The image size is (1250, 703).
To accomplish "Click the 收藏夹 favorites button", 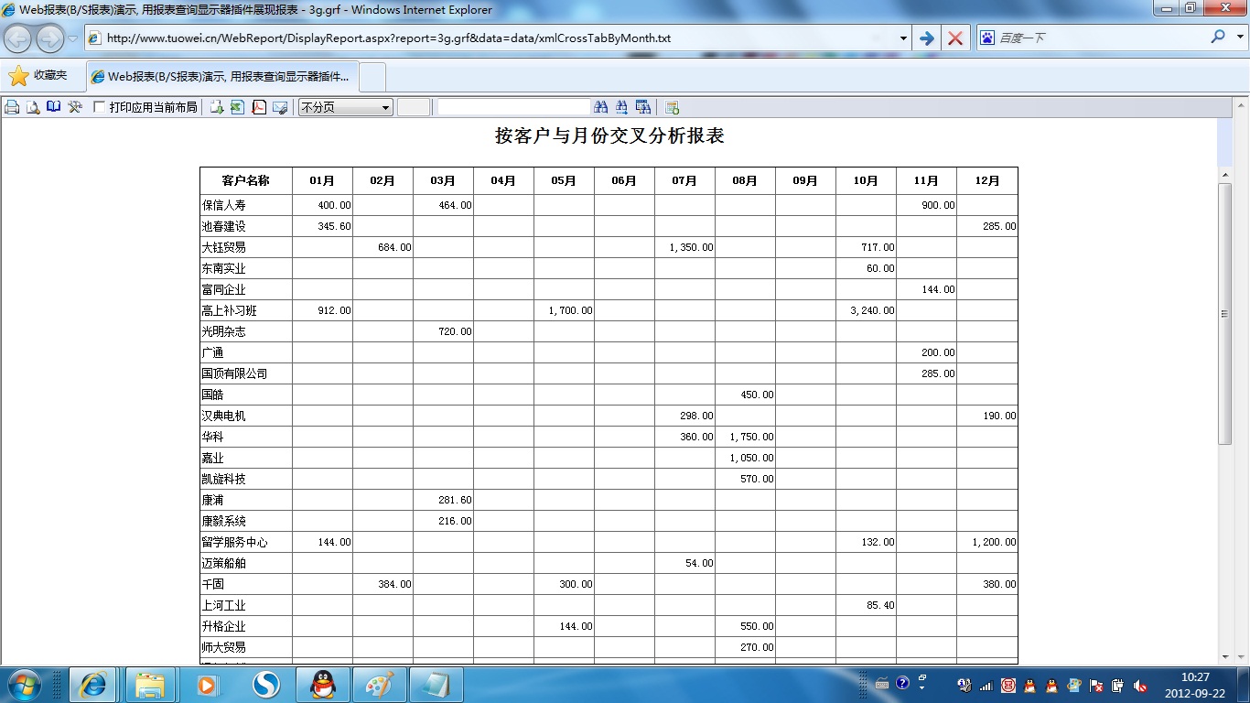I will 38,76.
